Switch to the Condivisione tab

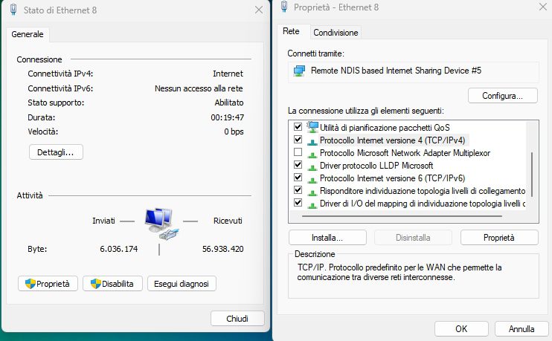point(336,33)
